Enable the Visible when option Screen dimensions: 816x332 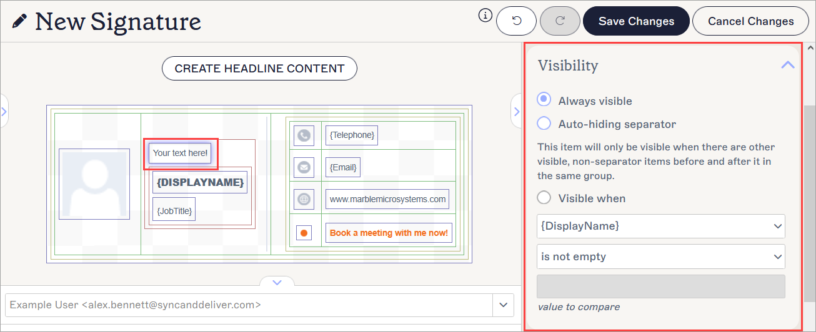click(544, 198)
